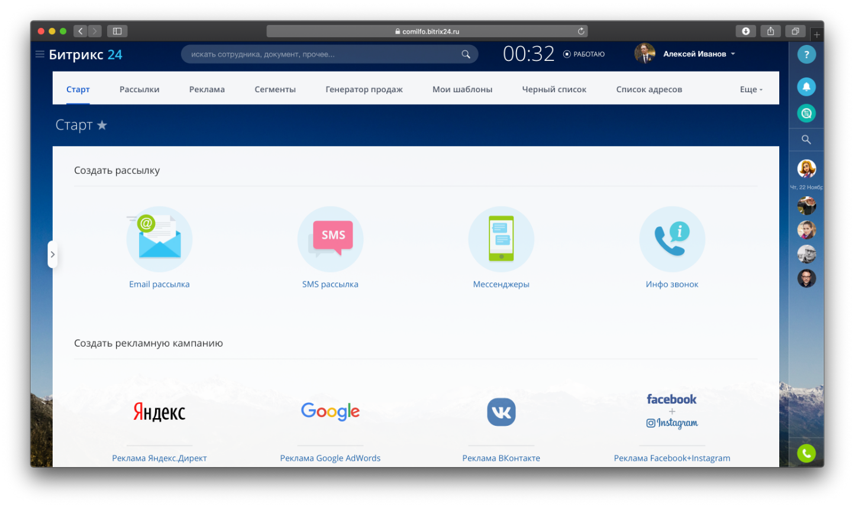
Task: Go back in Safari
Action: point(80,31)
